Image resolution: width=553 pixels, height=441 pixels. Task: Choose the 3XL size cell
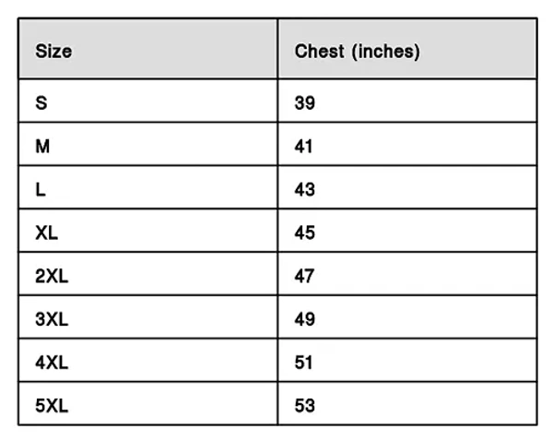pos(51,319)
